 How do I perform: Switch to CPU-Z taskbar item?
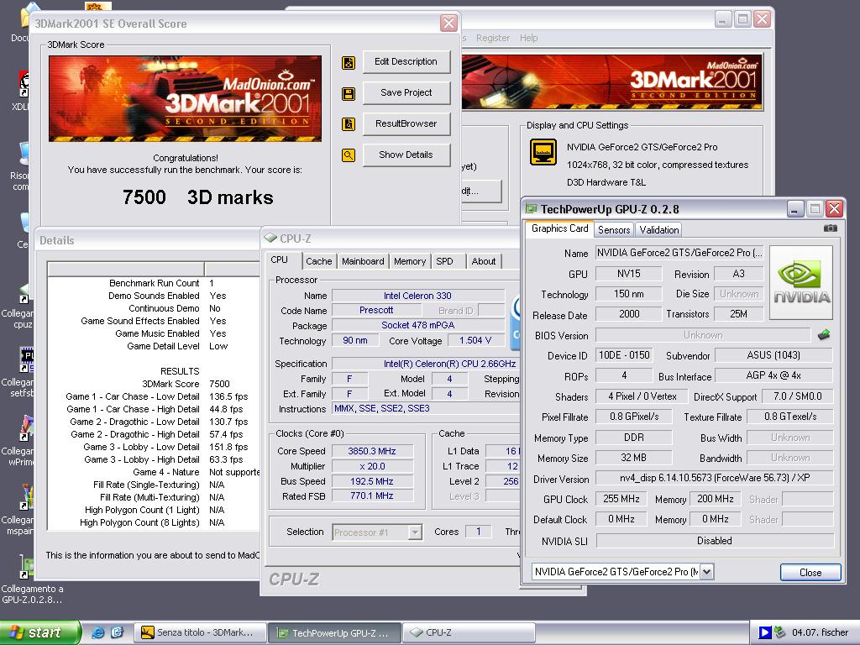(469, 633)
